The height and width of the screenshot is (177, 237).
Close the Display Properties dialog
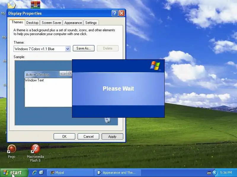(121, 13)
